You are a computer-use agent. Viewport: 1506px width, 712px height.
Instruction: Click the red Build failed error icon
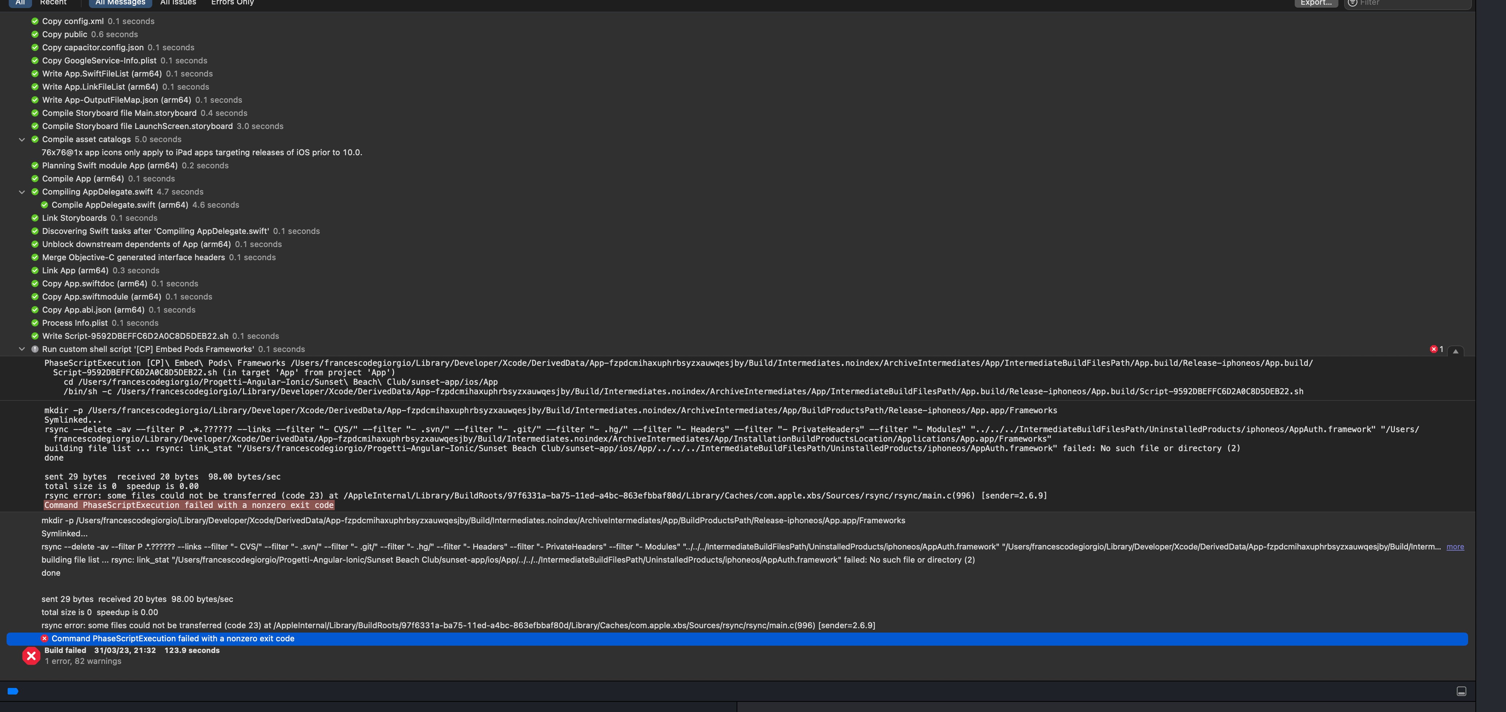coord(31,655)
